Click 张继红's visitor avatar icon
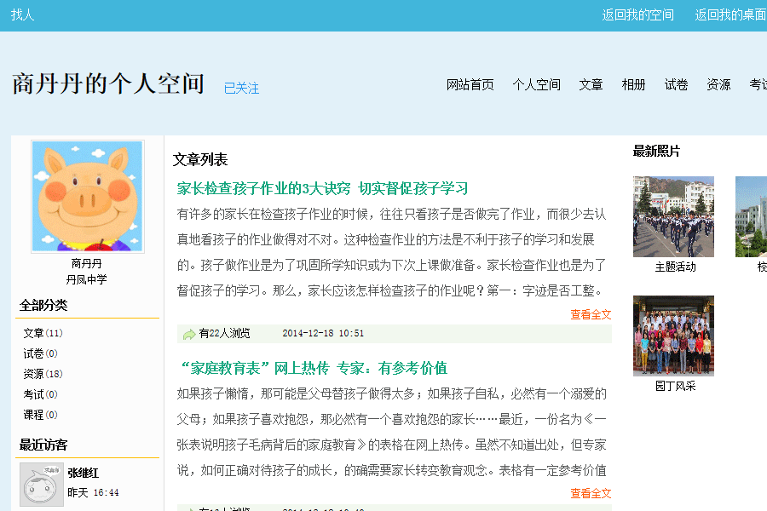The height and width of the screenshot is (511, 767). coord(42,485)
